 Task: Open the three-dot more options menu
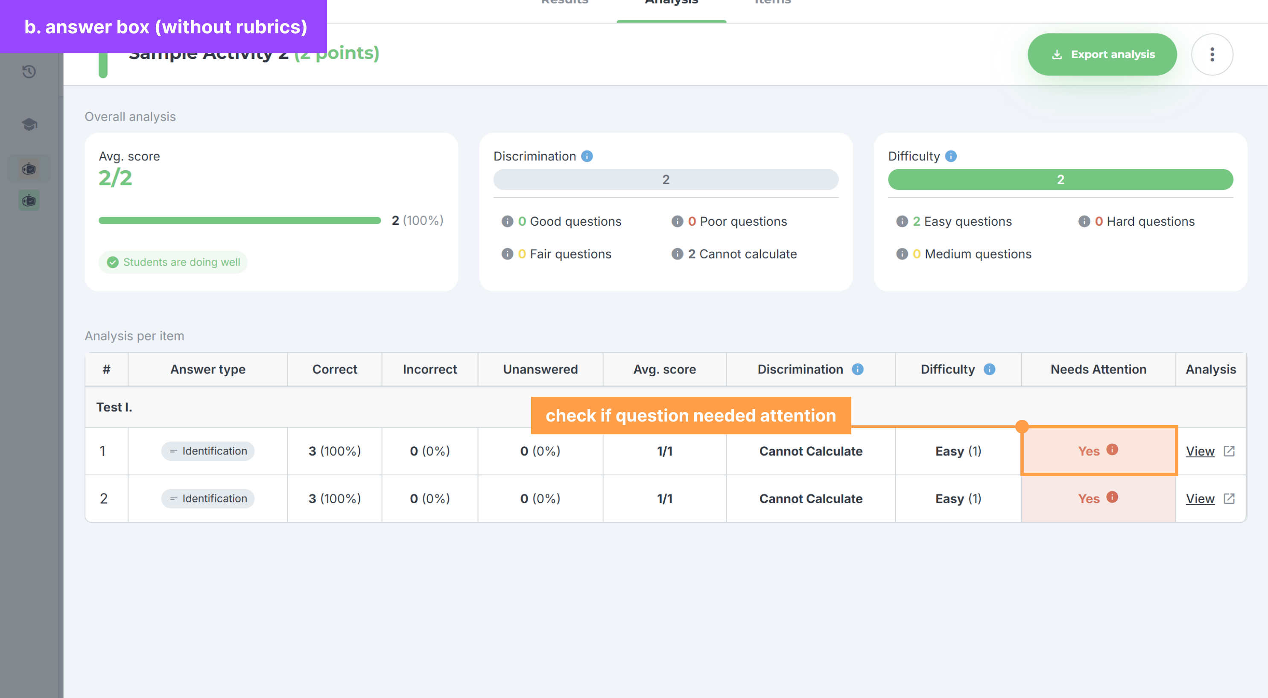[1211, 54]
